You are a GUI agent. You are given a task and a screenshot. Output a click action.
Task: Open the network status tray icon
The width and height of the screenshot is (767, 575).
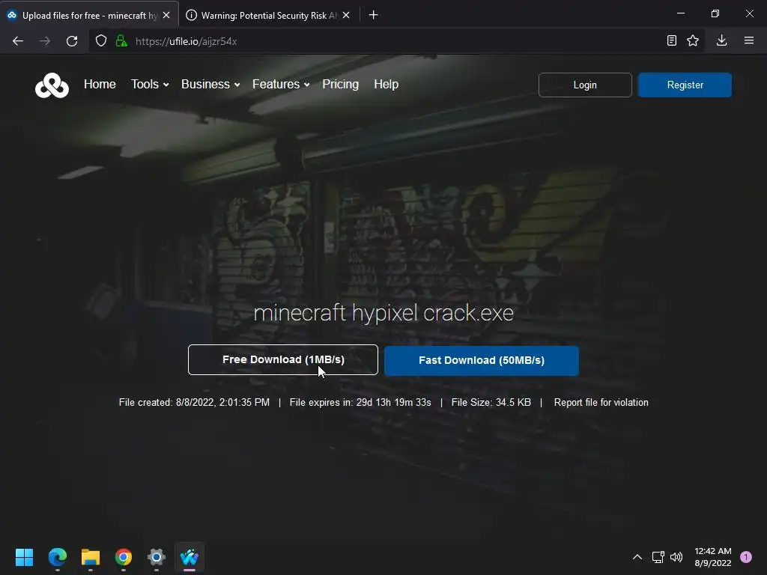[x=658, y=557]
